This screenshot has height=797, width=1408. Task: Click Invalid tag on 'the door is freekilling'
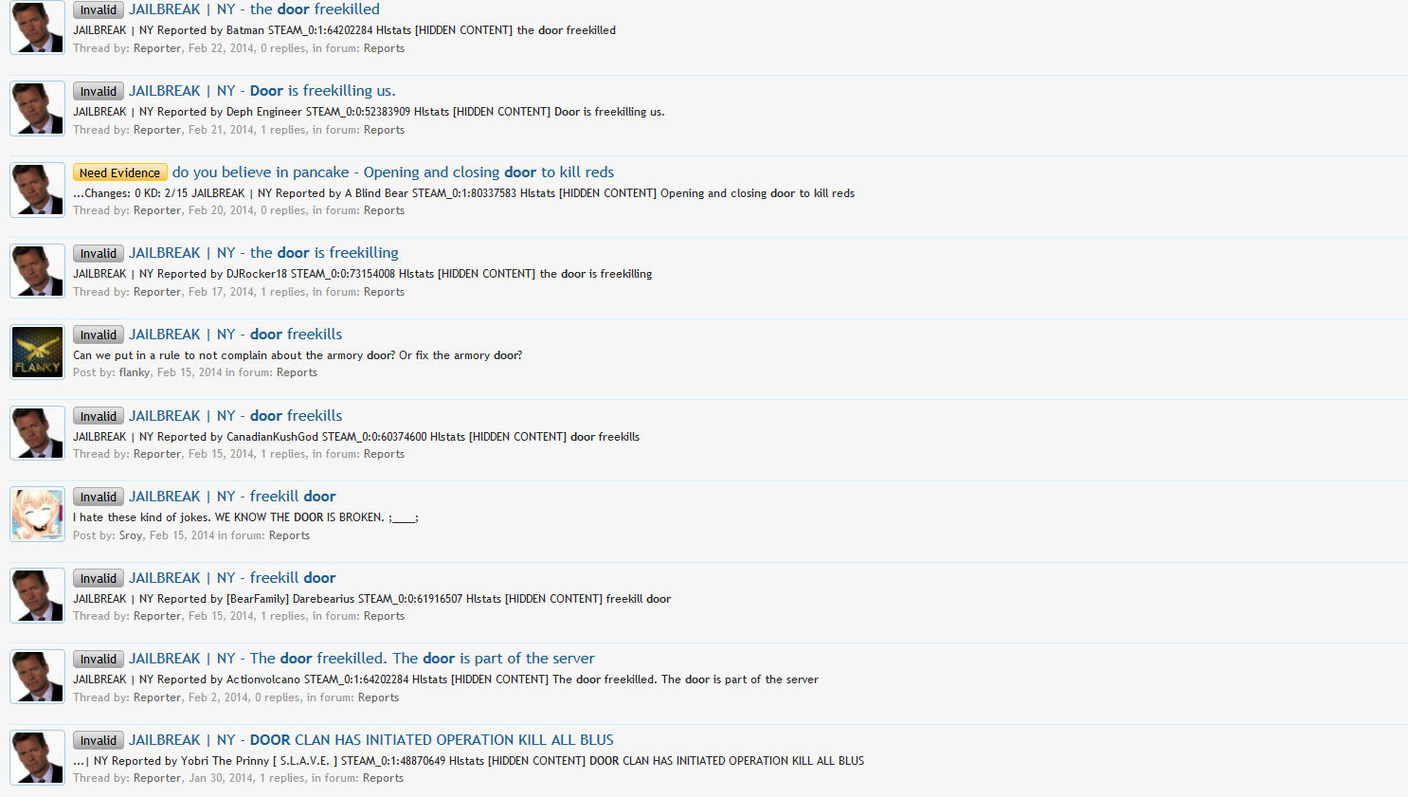coord(99,253)
